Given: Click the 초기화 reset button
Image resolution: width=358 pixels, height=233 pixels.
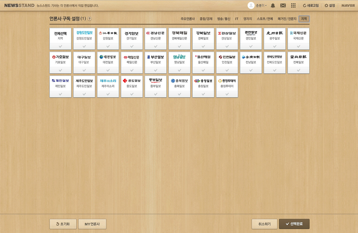Looking at the screenshot, I should 63,224.
